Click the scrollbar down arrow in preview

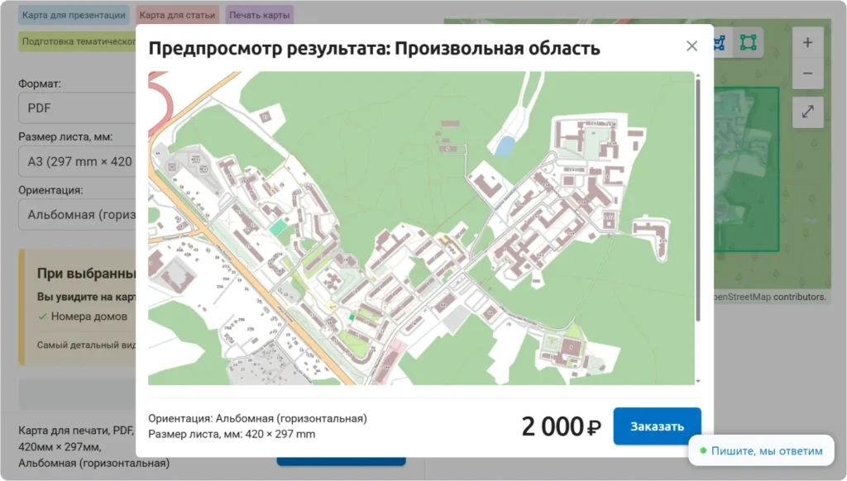[698, 381]
